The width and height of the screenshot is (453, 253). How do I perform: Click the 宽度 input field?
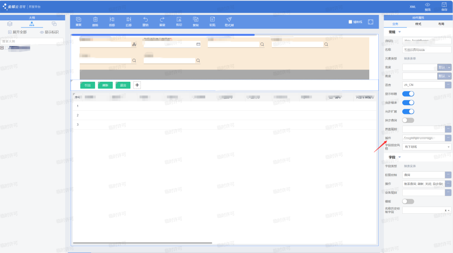coord(420,67)
